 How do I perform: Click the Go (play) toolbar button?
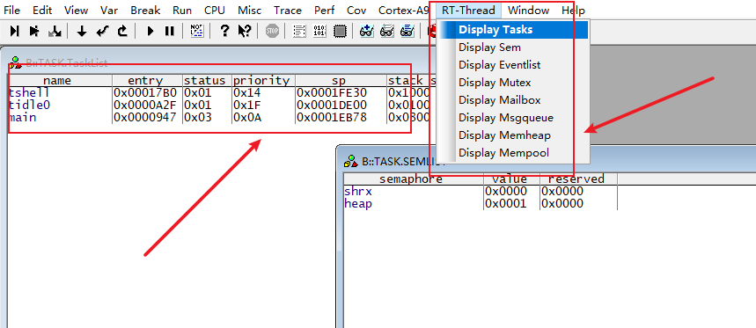pyautogui.click(x=150, y=32)
